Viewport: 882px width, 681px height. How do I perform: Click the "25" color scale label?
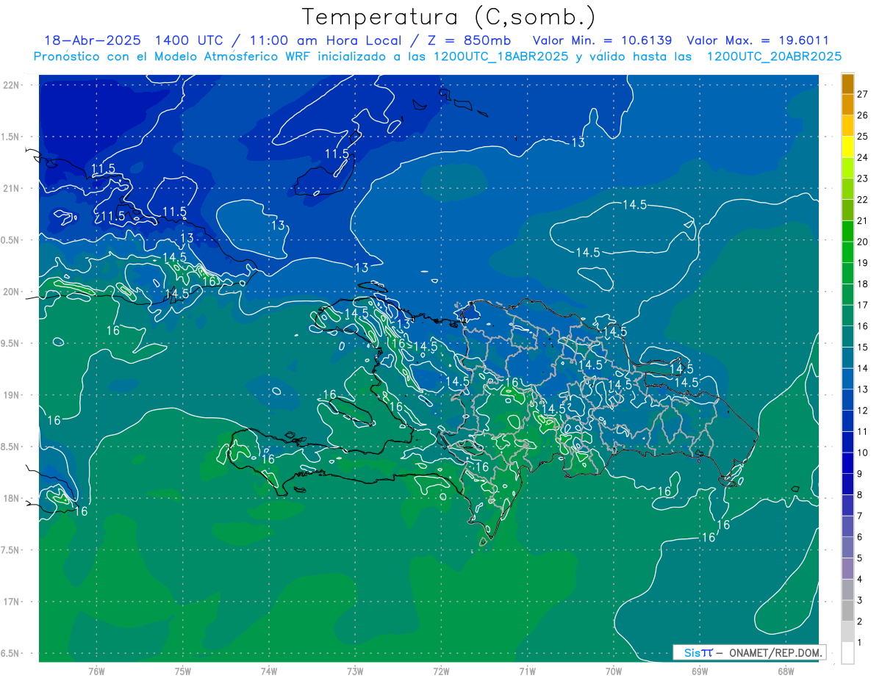863,136
